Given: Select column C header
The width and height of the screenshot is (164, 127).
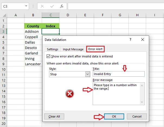Looking at the screenshot, I should coord(50,15).
